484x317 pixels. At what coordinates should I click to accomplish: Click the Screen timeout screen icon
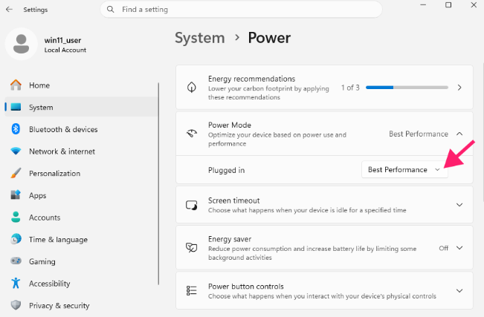point(192,205)
